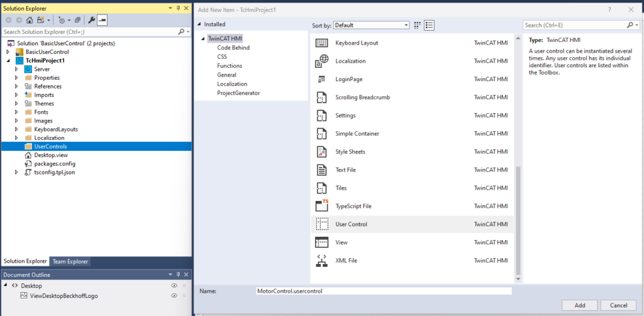Click the Localization template globe icon
644x316 pixels.
pos(321,61)
